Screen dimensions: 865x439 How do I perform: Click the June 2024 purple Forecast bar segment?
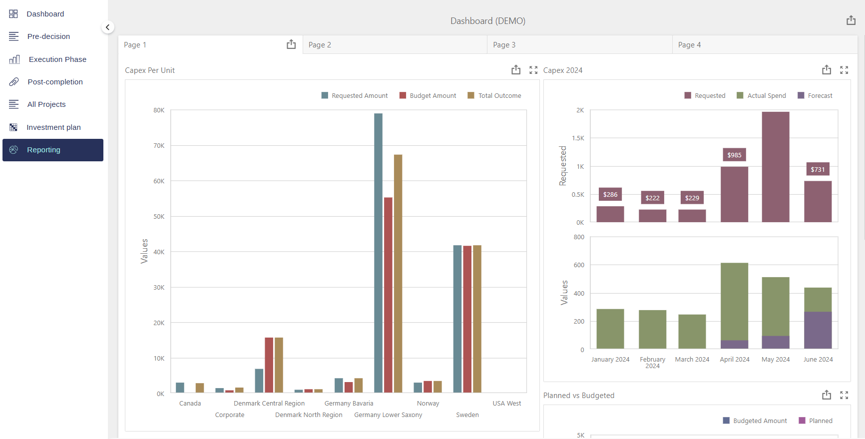(818, 330)
